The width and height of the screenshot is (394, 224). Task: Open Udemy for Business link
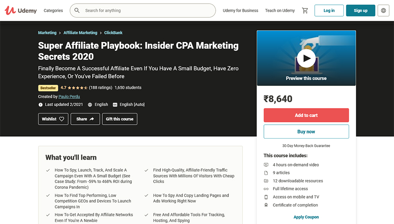(240, 11)
